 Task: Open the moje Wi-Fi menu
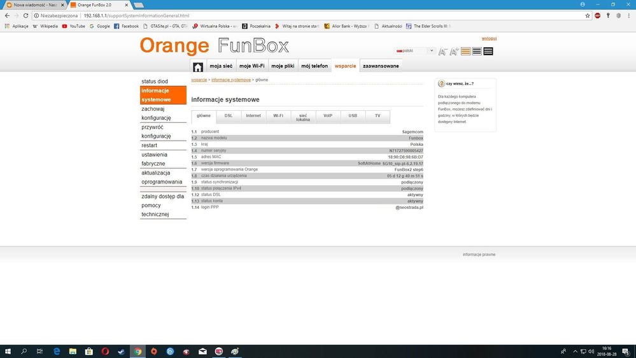pyautogui.click(x=251, y=66)
